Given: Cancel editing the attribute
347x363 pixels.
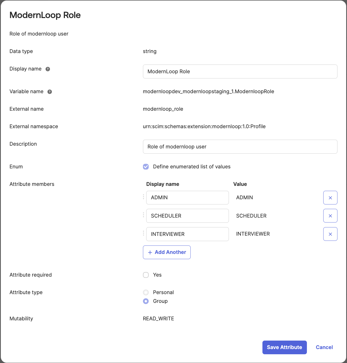Looking at the screenshot, I should (x=324, y=347).
